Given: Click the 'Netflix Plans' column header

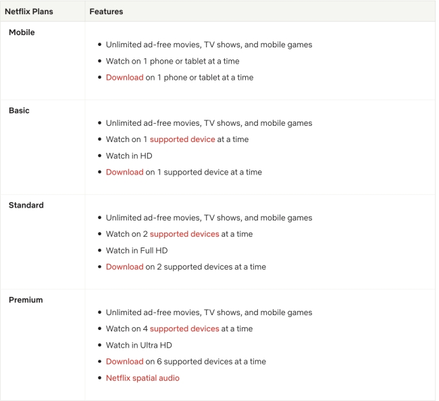Looking at the screenshot, I should point(30,12).
